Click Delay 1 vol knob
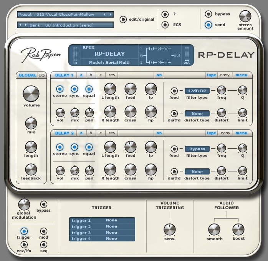Image resolution: width=268 pixels, height=261 pixels. tap(60, 113)
